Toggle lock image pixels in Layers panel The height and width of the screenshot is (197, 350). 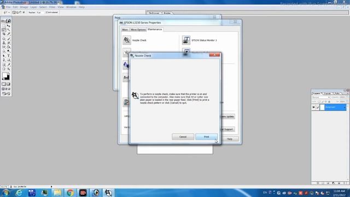[x=322, y=102]
